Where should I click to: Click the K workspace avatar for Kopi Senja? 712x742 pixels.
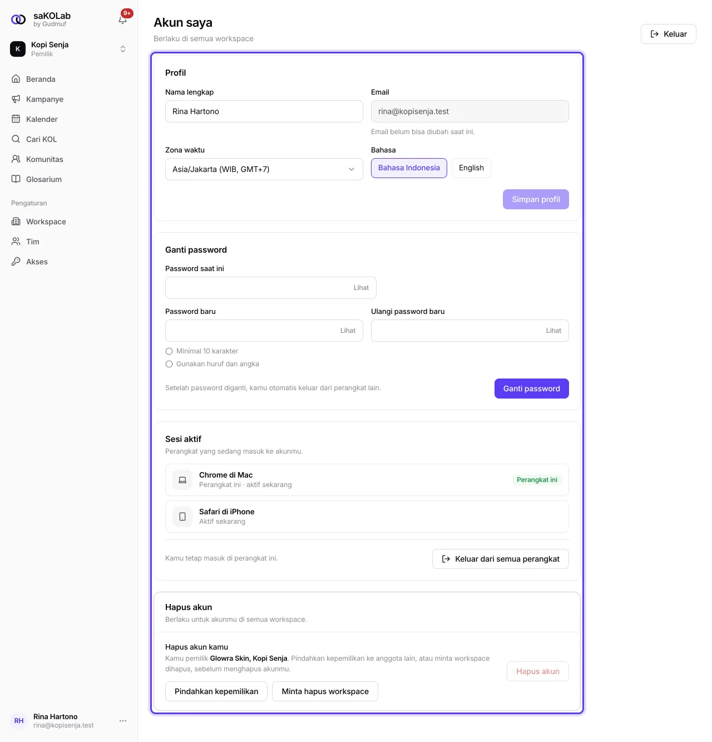(x=18, y=49)
